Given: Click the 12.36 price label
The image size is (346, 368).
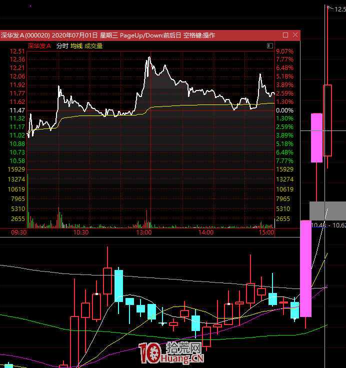Looking at the screenshot, I should point(17,59).
